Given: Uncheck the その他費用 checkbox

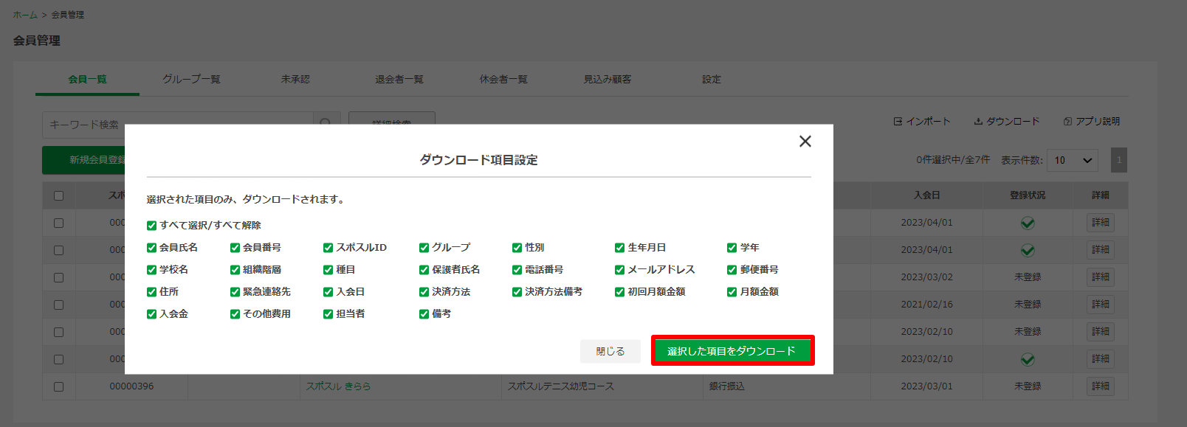Looking at the screenshot, I should click(x=235, y=314).
